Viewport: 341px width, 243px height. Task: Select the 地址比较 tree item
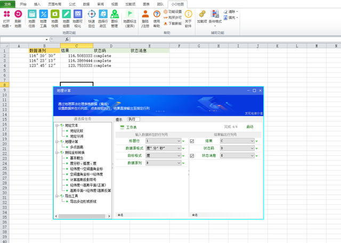(77, 131)
